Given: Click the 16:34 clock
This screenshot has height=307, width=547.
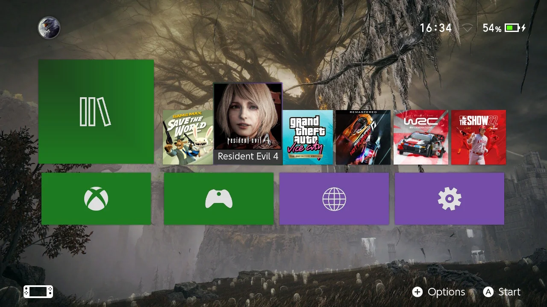Looking at the screenshot, I should (x=436, y=28).
